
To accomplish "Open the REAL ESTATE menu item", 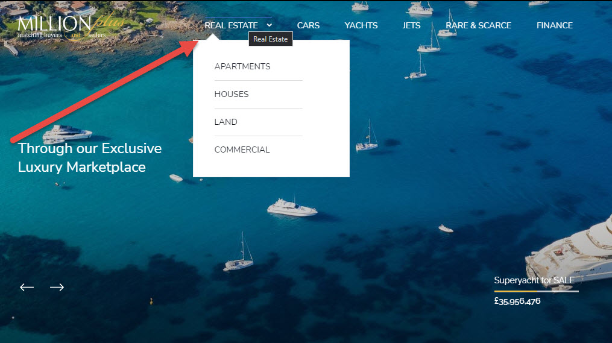I will [x=231, y=25].
